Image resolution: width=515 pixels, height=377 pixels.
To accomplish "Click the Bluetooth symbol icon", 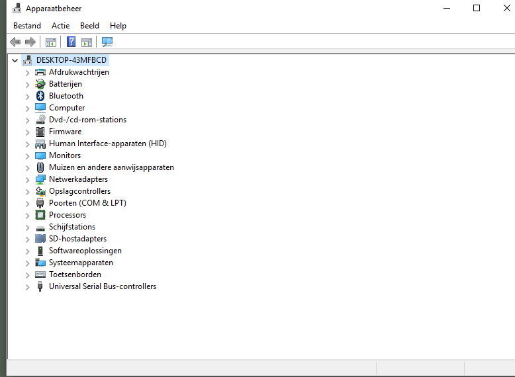I will pyautogui.click(x=40, y=96).
